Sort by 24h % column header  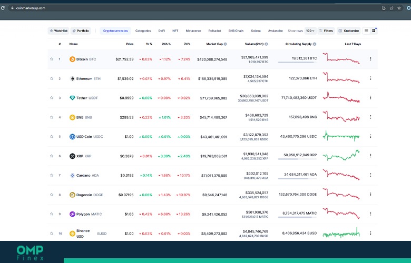166,44
